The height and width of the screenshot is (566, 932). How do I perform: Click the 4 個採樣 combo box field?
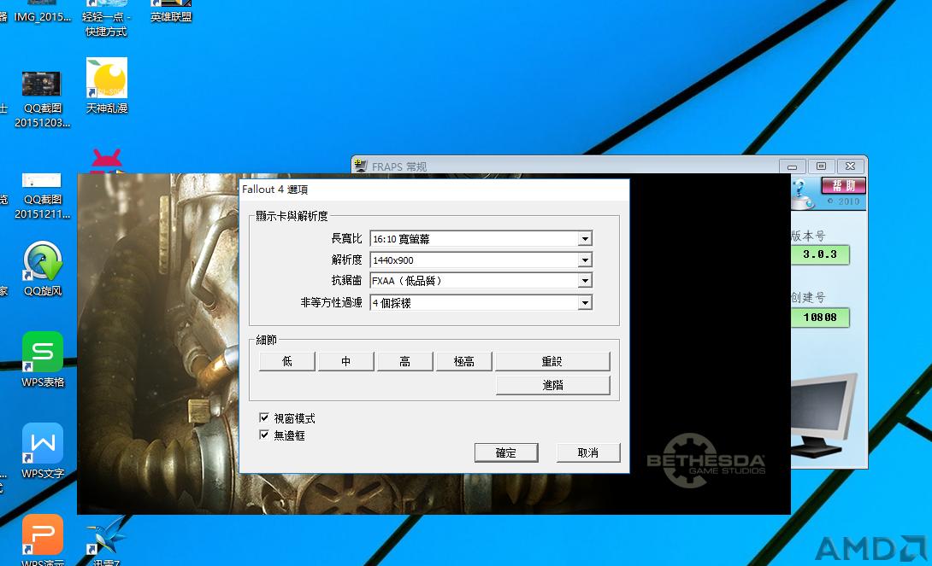point(481,302)
